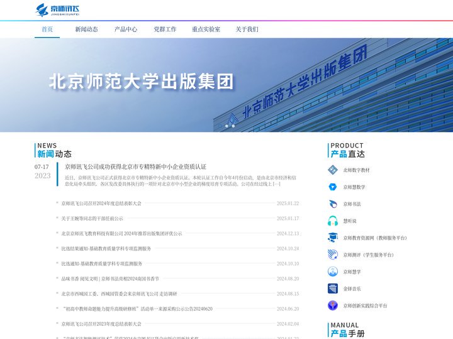Open news 比选通知-基础教育质量学科专项监测服务
The height and width of the screenshot is (339, 453).
point(102,264)
